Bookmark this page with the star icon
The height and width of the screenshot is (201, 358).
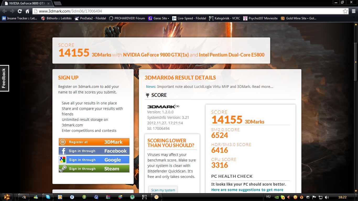coord(345,11)
